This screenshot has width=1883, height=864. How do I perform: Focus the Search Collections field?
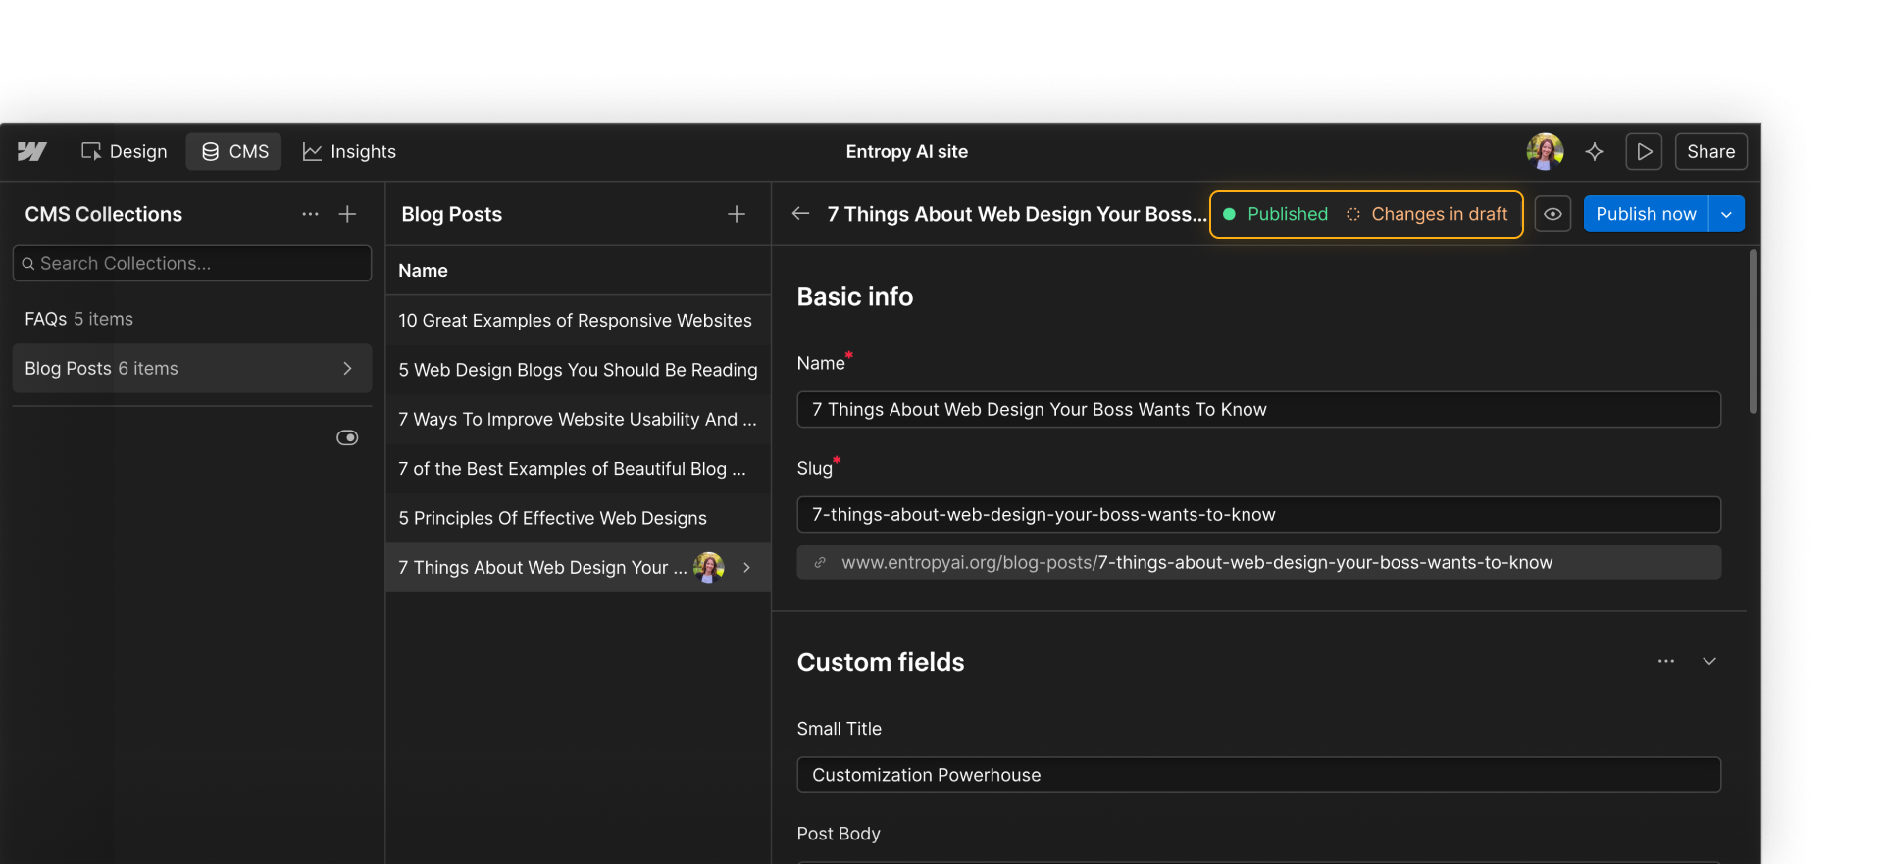coord(192,263)
